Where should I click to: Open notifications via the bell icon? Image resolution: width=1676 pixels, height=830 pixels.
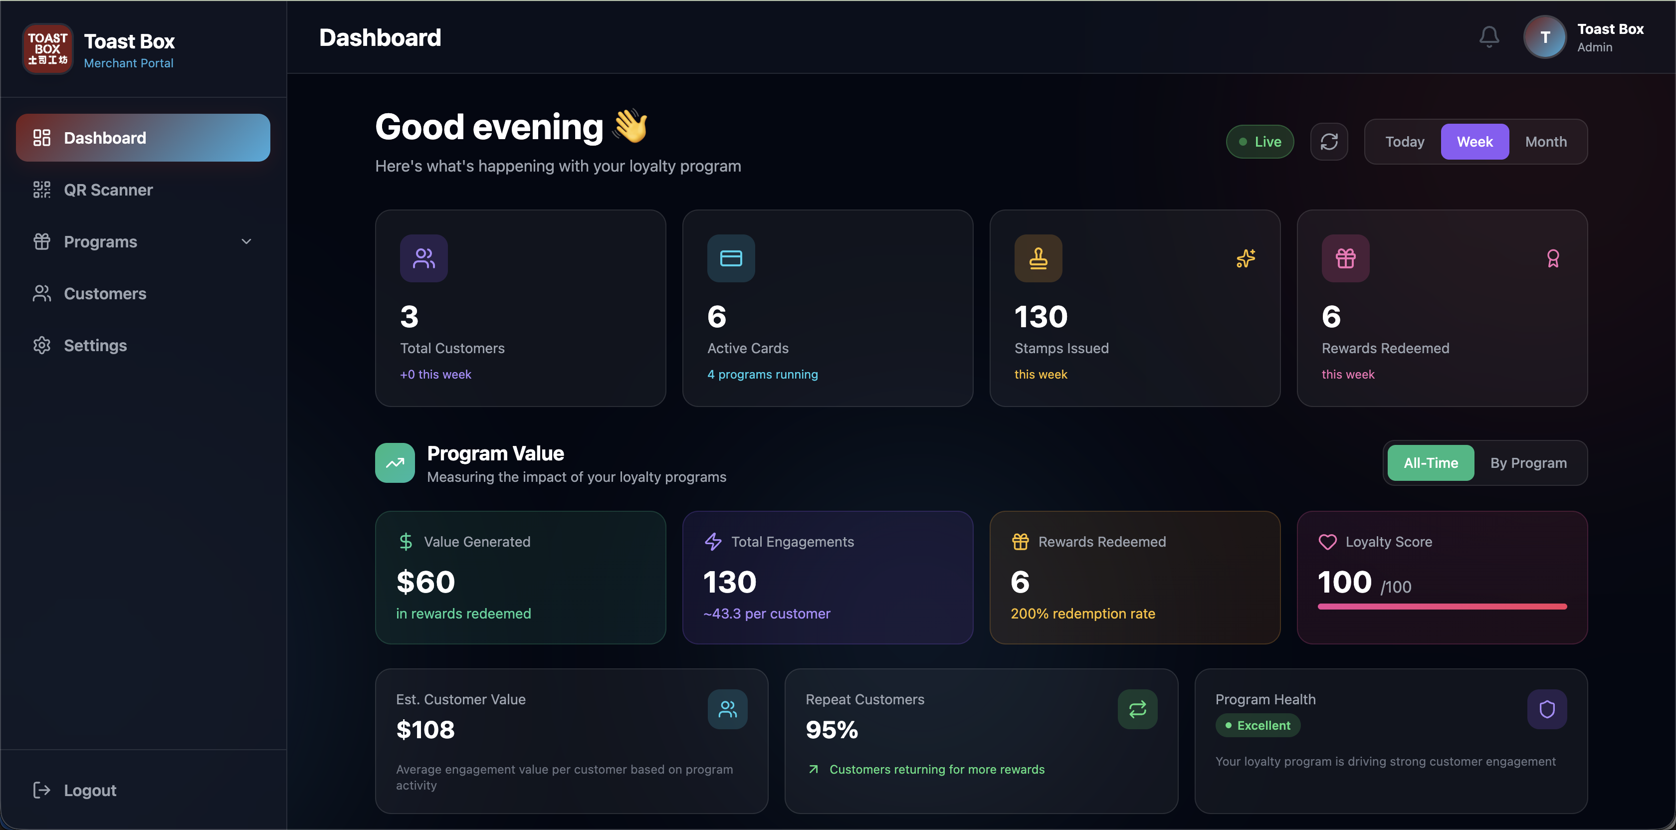point(1489,36)
